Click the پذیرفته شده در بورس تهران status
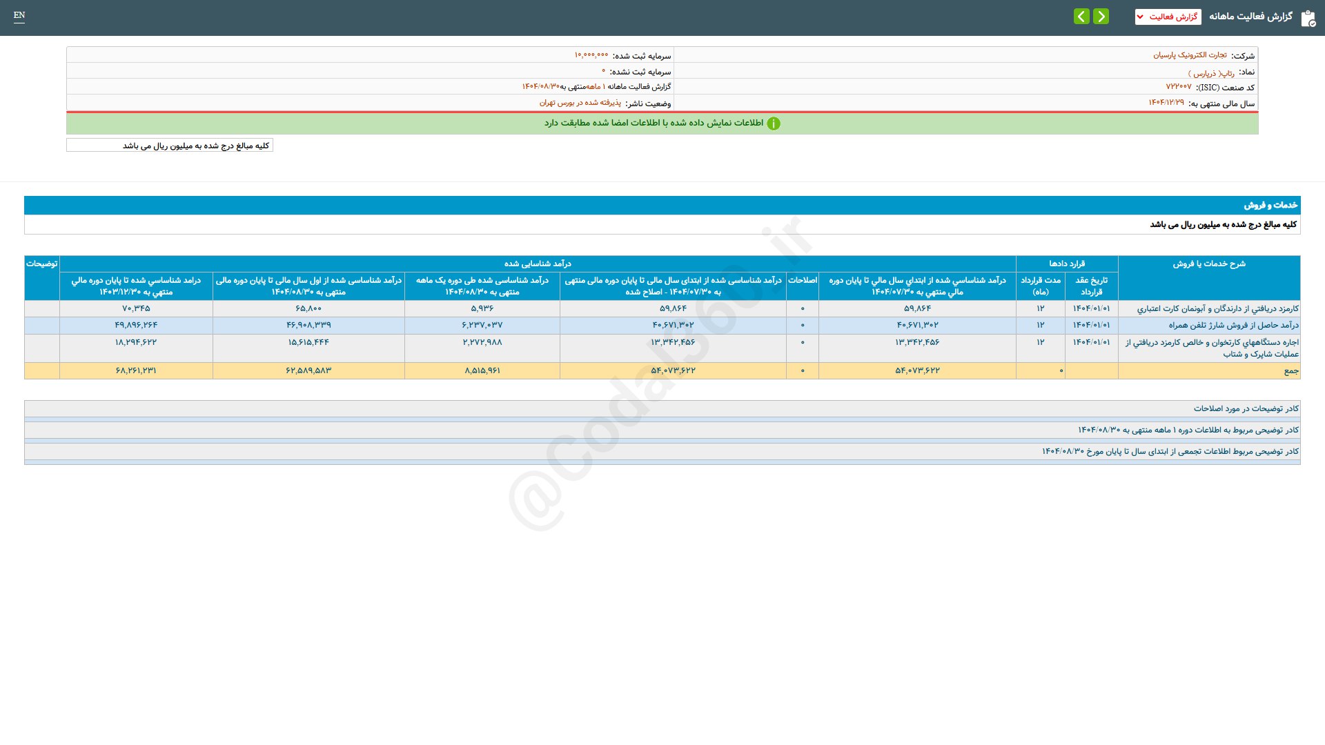This screenshot has width=1325, height=745. tap(580, 103)
